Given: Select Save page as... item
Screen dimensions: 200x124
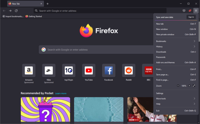Looking at the screenshot, I should click(176, 75).
